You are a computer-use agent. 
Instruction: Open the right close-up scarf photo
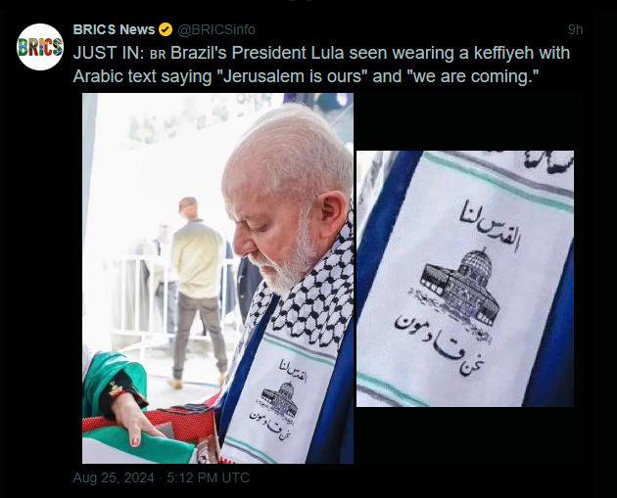click(465, 279)
